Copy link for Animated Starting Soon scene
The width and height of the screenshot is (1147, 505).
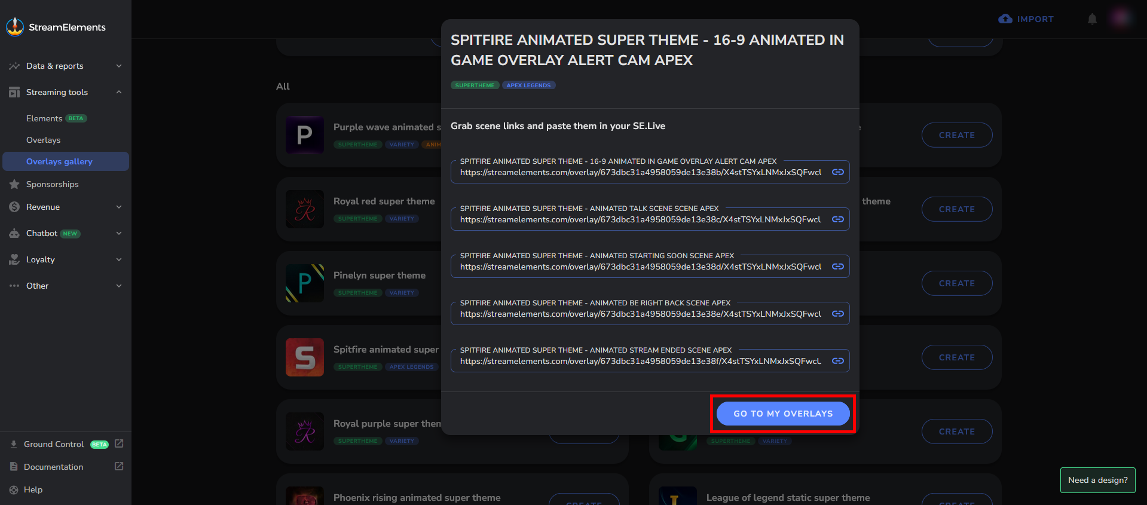838,267
